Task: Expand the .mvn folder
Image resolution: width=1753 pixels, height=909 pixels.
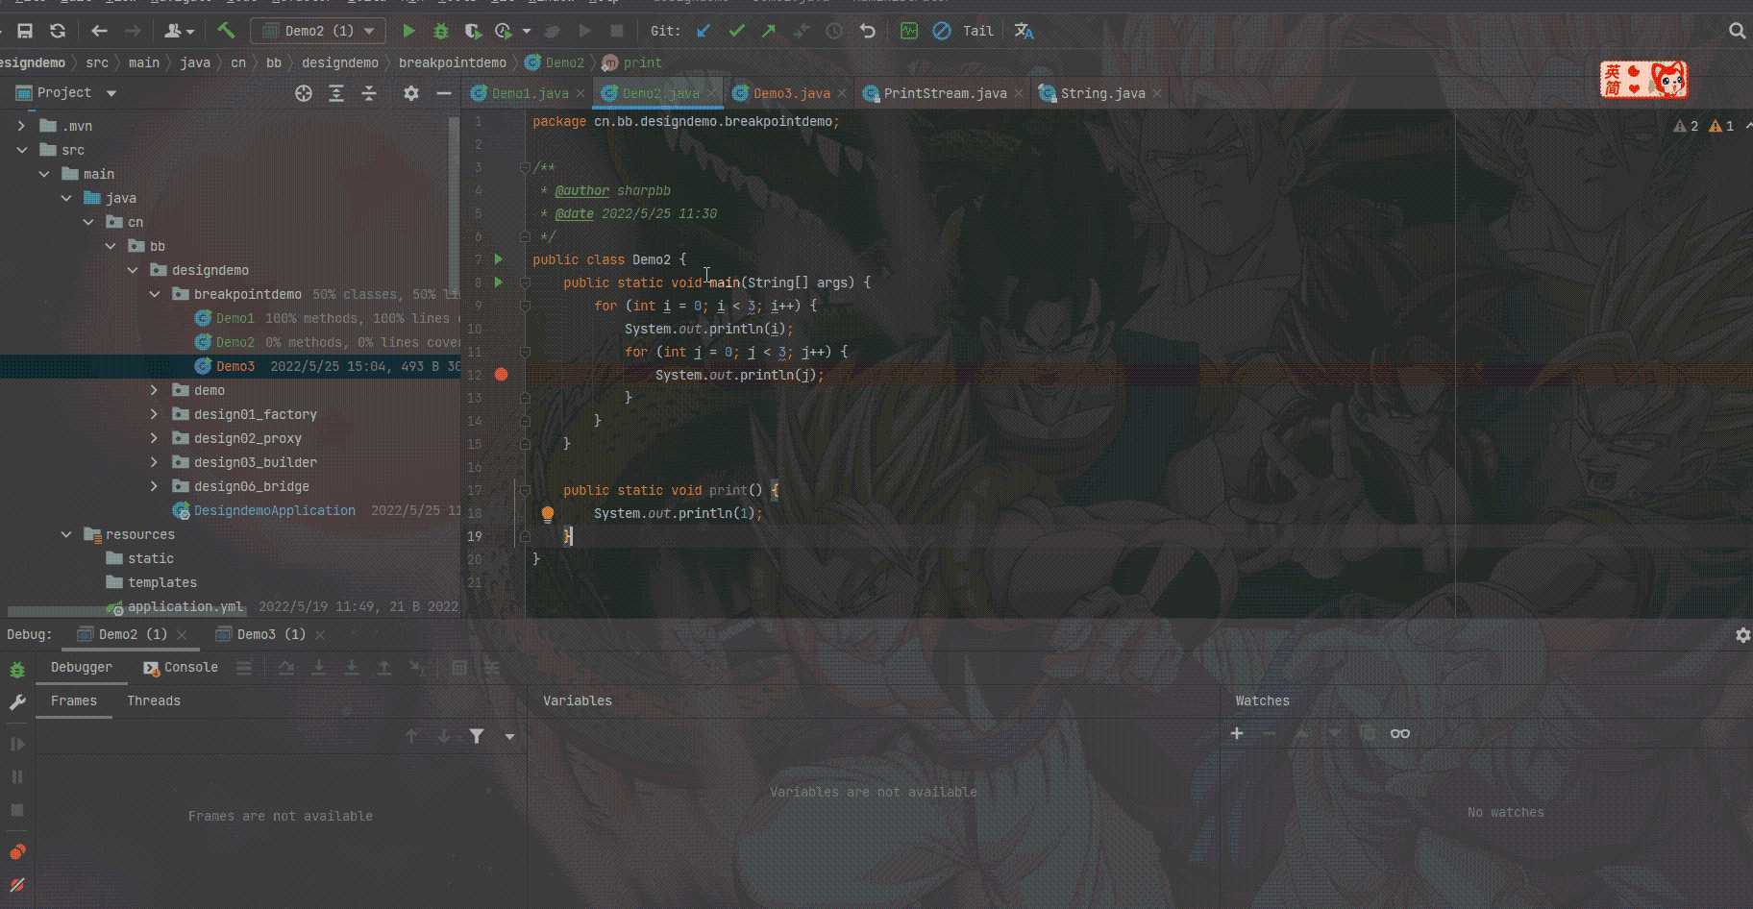Action: (21, 126)
